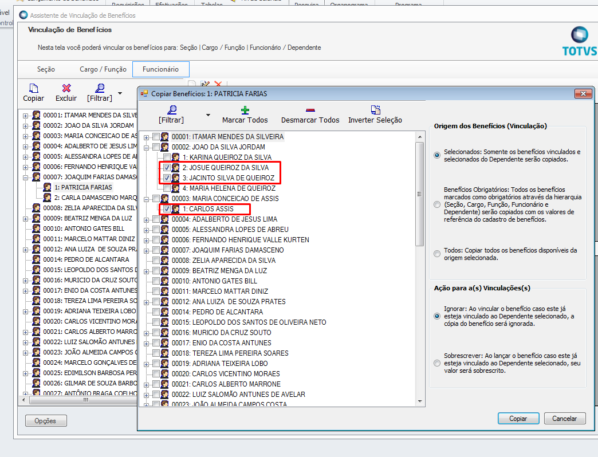Click Inverter Seleção icon
598x457 pixels.
(375, 110)
